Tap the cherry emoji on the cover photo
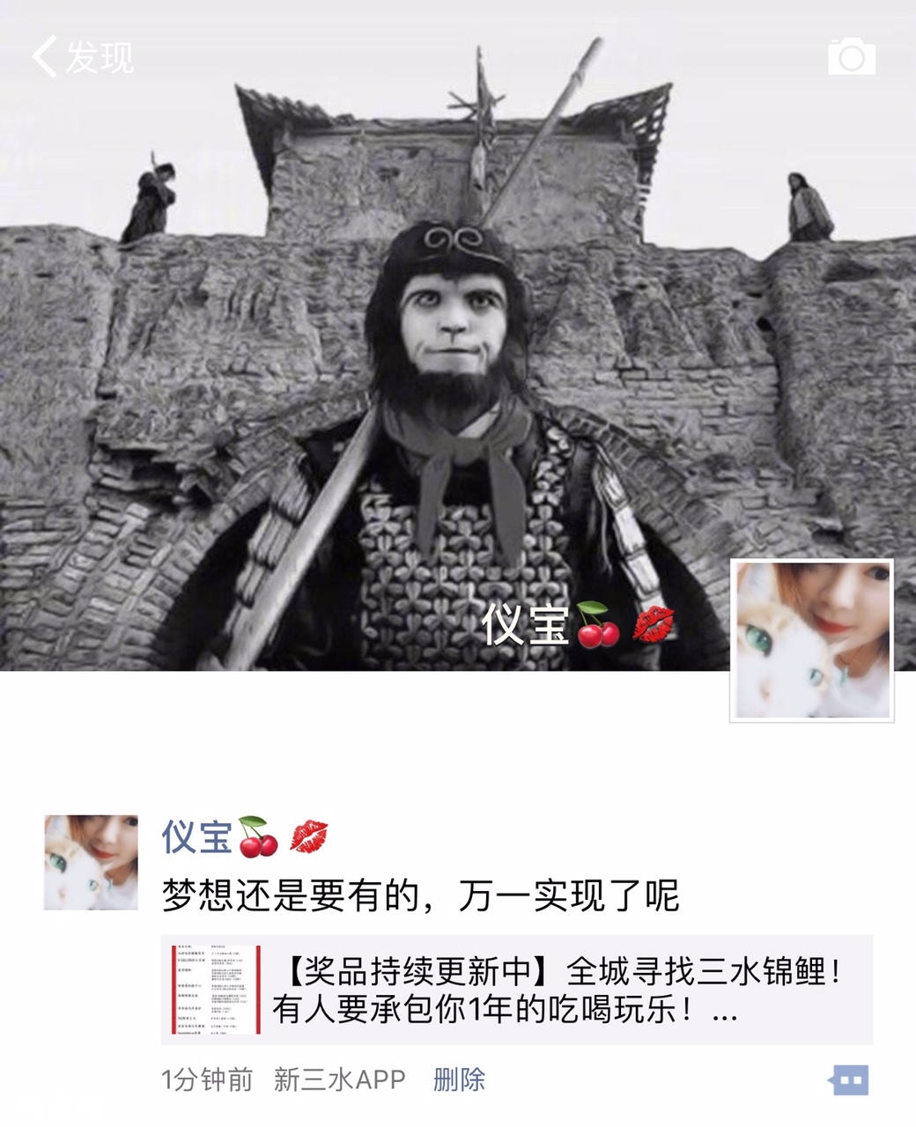This screenshot has height=1127, width=916. point(599,625)
